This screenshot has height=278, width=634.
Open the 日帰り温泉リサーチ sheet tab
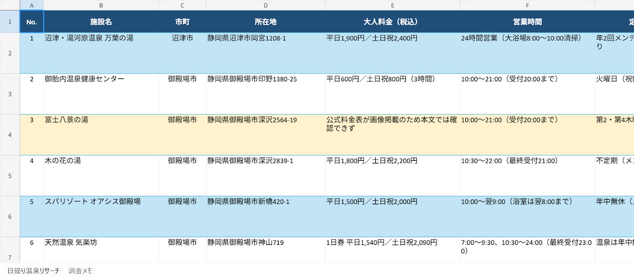(34, 271)
